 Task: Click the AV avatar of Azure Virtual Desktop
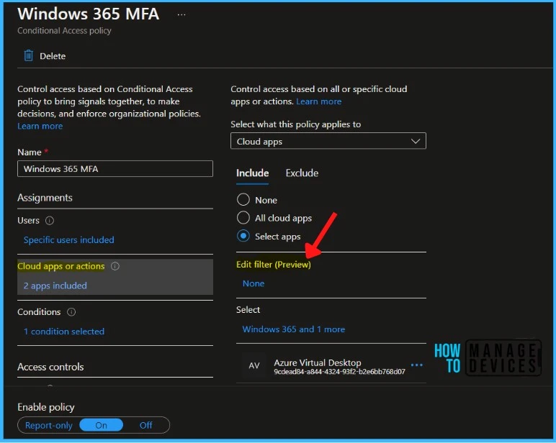(254, 365)
